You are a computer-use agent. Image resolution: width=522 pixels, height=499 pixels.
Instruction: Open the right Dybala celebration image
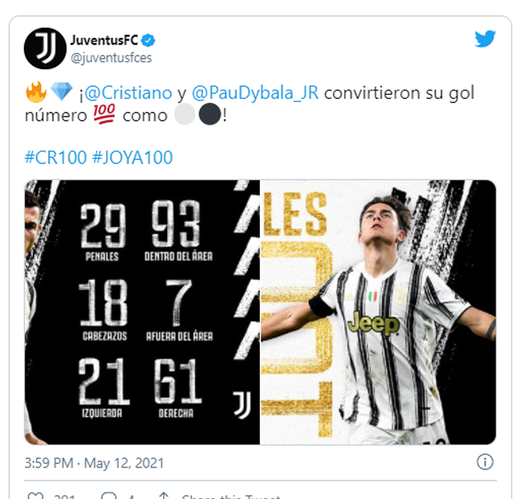coord(378,312)
